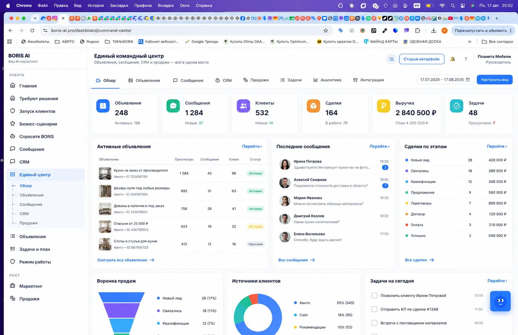
Task: Reload the page in Chrome
Action: coord(32,31)
